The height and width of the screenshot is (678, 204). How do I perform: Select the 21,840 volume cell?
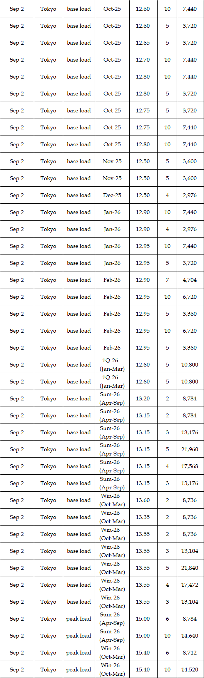coord(190,568)
